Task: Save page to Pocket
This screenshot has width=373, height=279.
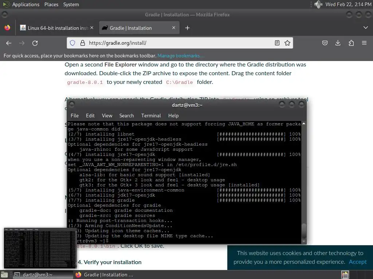Action: tap(325, 43)
